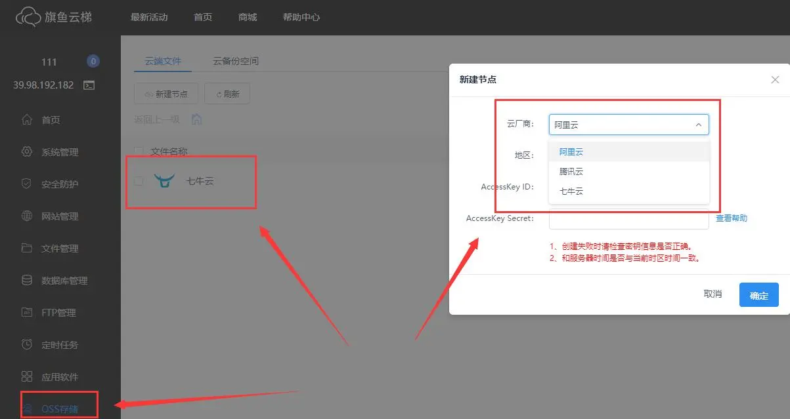Click the server IP 39.98.192.182

tap(43, 85)
